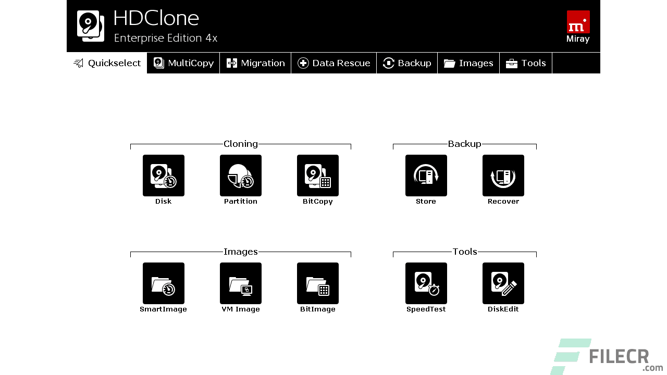Start the Recover backup function

point(503,176)
